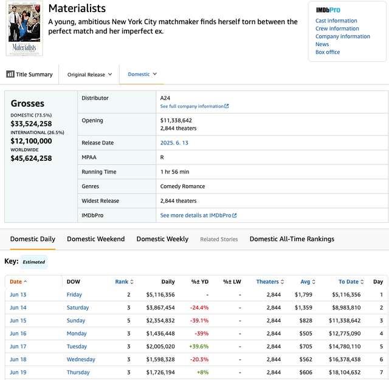This screenshot has width=389, height=380.
Task: Open the Box office link
Action: 328,52
